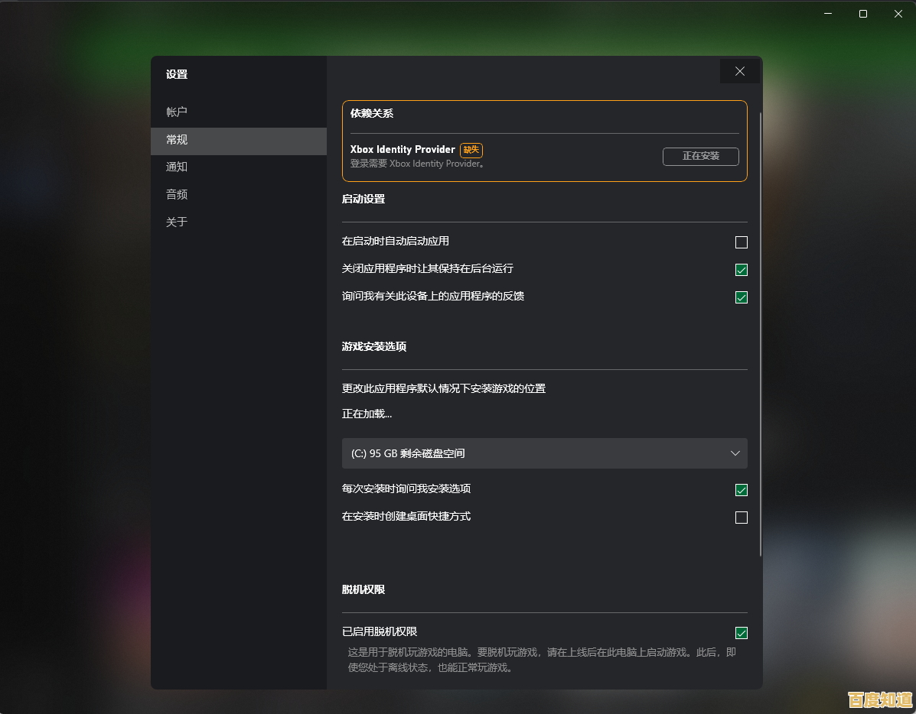Enable auto-start app at launch
The width and height of the screenshot is (916, 714).
pos(741,242)
